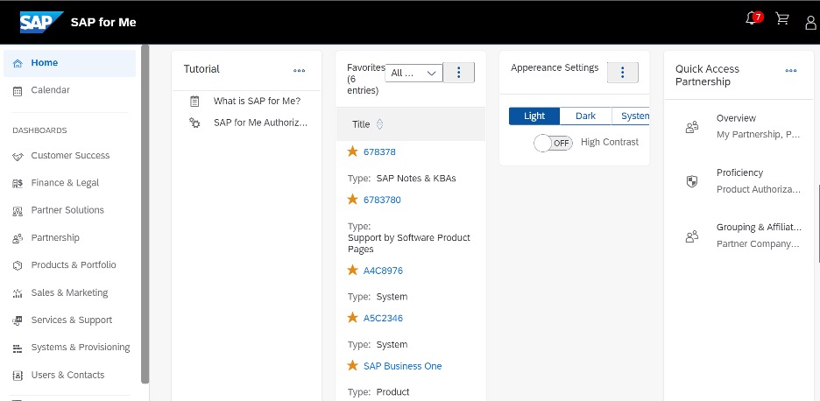The image size is (820, 401).
Task: Click the star next to 6783780
Action: (x=352, y=200)
